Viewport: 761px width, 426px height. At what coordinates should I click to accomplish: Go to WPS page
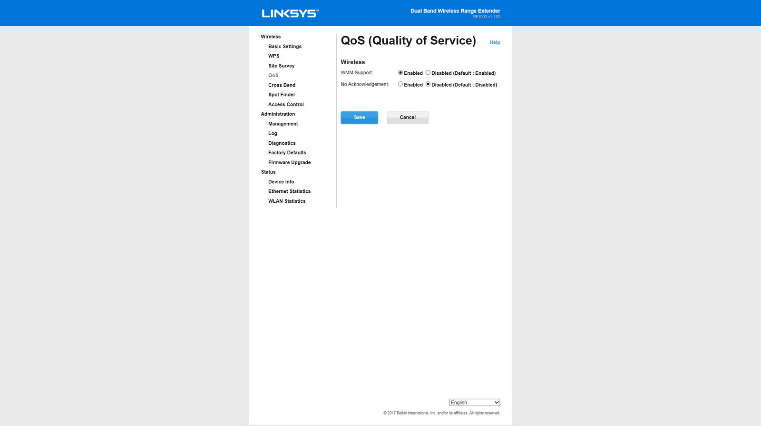click(274, 56)
